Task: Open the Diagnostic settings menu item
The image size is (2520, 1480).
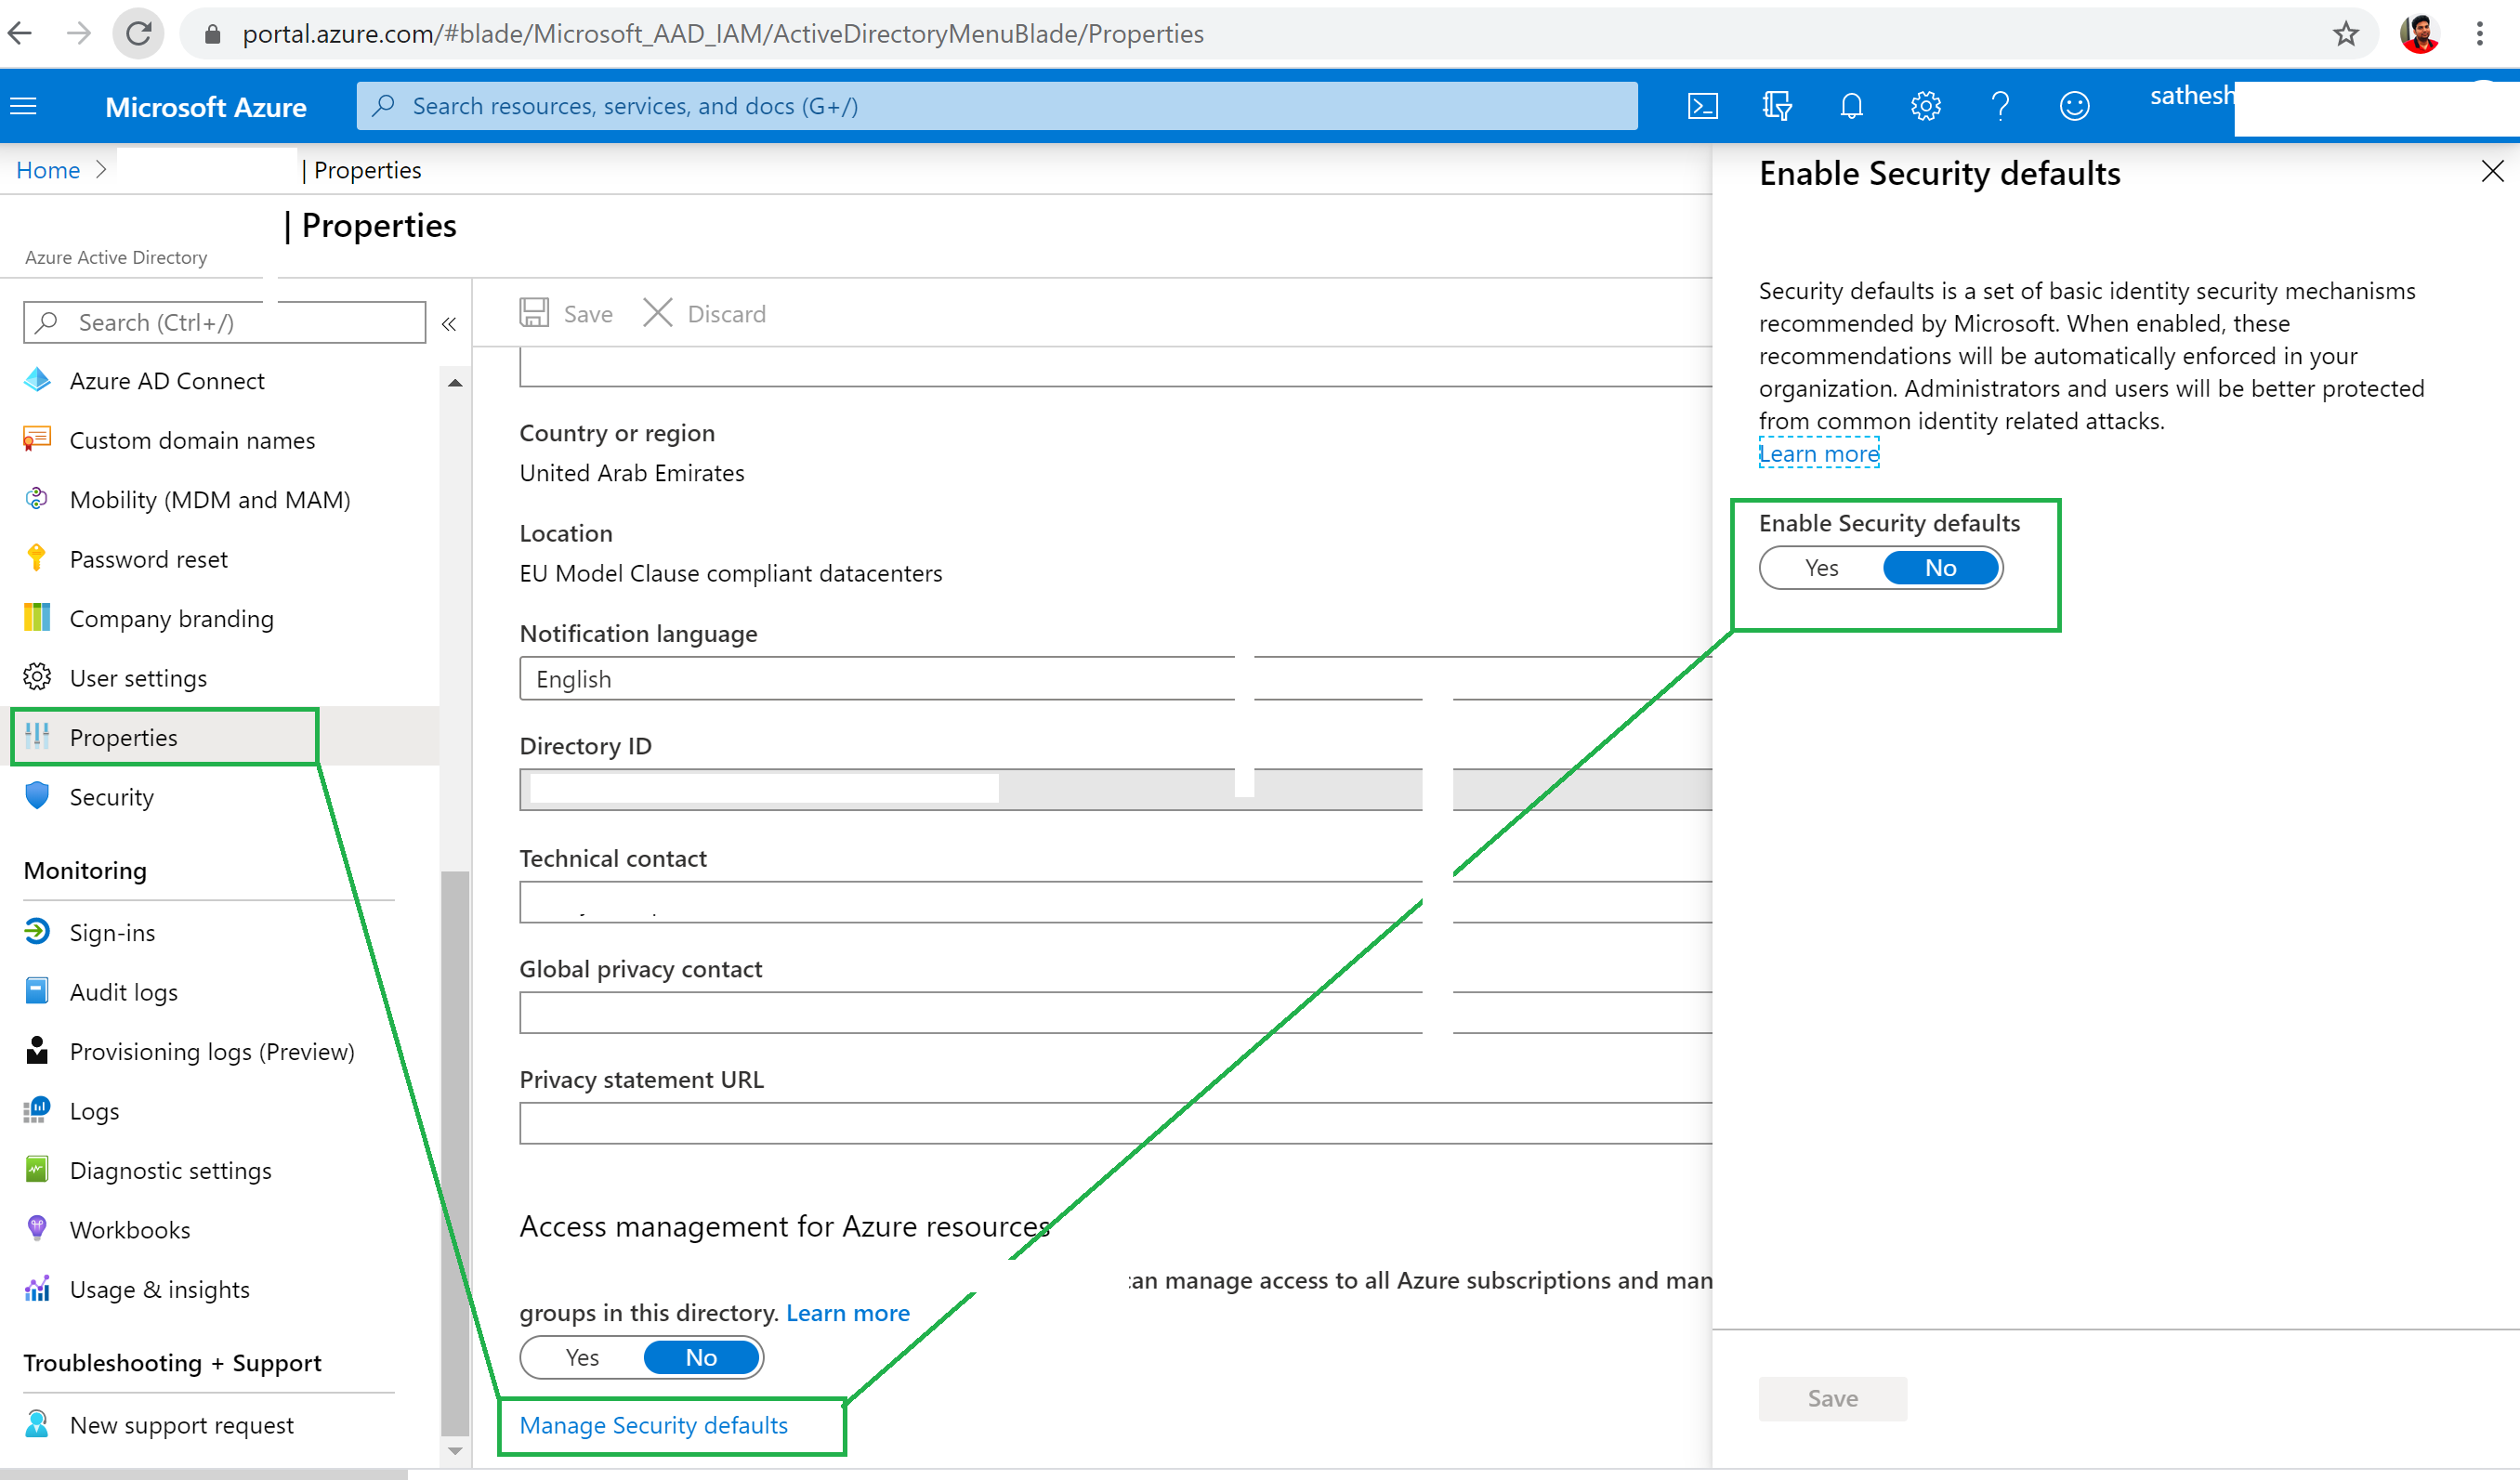Action: click(x=171, y=1171)
